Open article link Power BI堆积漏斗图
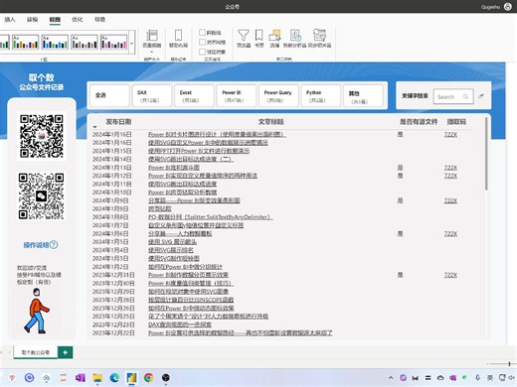 pyautogui.click(x=174, y=168)
